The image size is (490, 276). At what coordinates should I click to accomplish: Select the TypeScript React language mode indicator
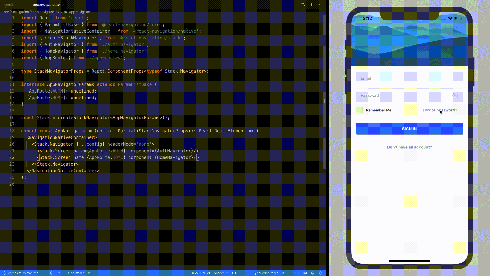click(265, 273)
